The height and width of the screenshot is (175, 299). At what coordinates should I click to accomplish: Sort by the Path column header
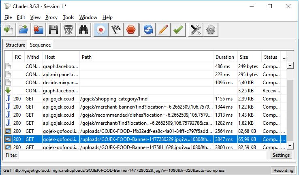click(146, 57)
